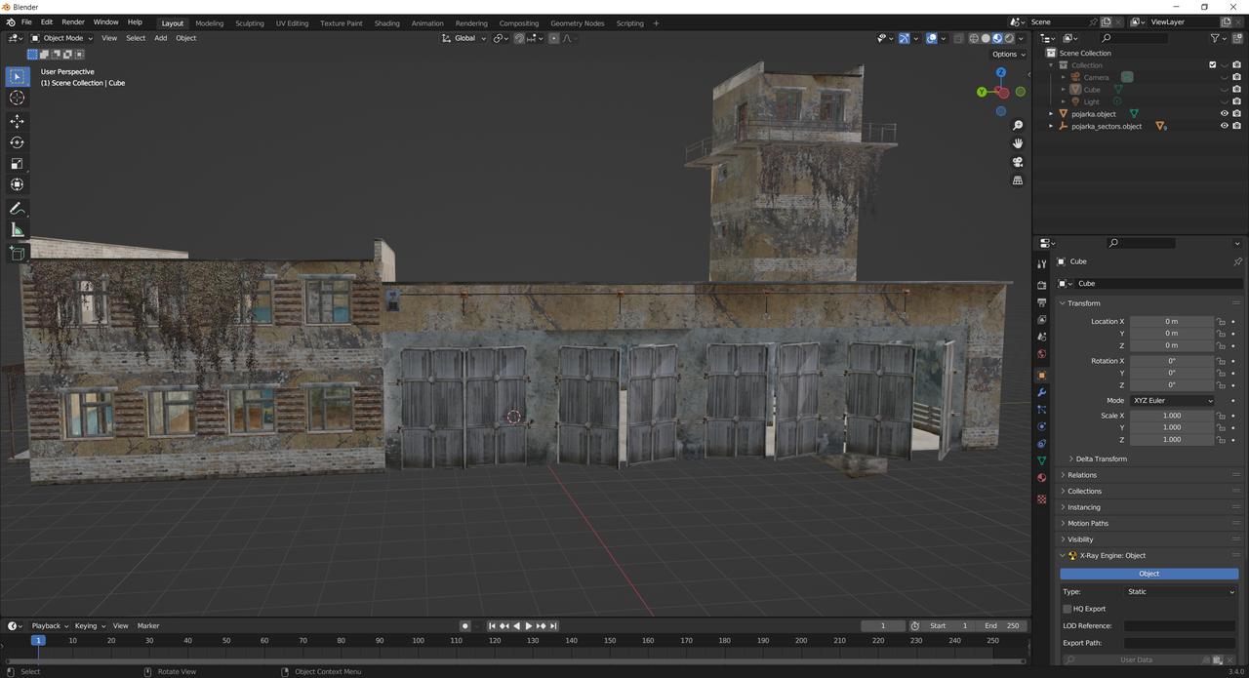Hide pojarka.object in viewport with the eye icon
This screenshot has width=1249, height=678.
pos(1224,114)
